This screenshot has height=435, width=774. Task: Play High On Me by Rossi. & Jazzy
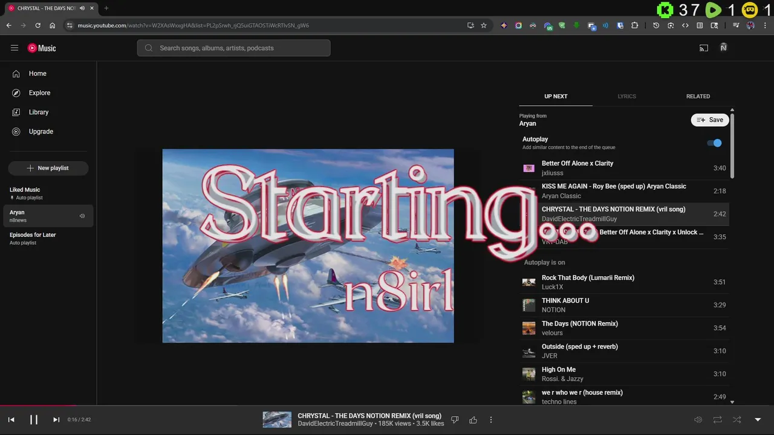(624, 374)
